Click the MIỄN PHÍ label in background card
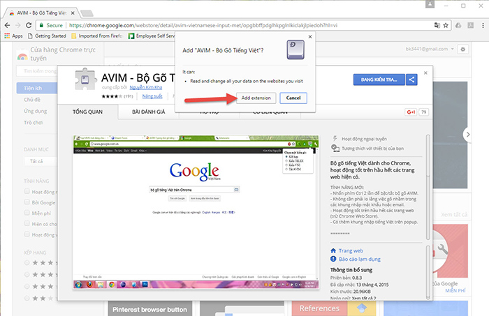Image resolution: width=489 pixels, height=316 pixels. coord(455,290)
